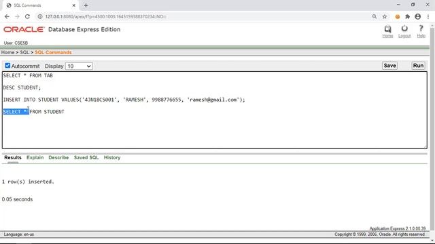The image size is (435, 244).
Task: Click 'FROM STUDENT' text in editor
Action: (47, 112)
